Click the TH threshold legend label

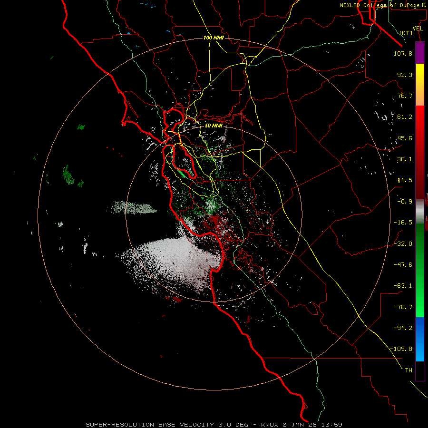409,370
